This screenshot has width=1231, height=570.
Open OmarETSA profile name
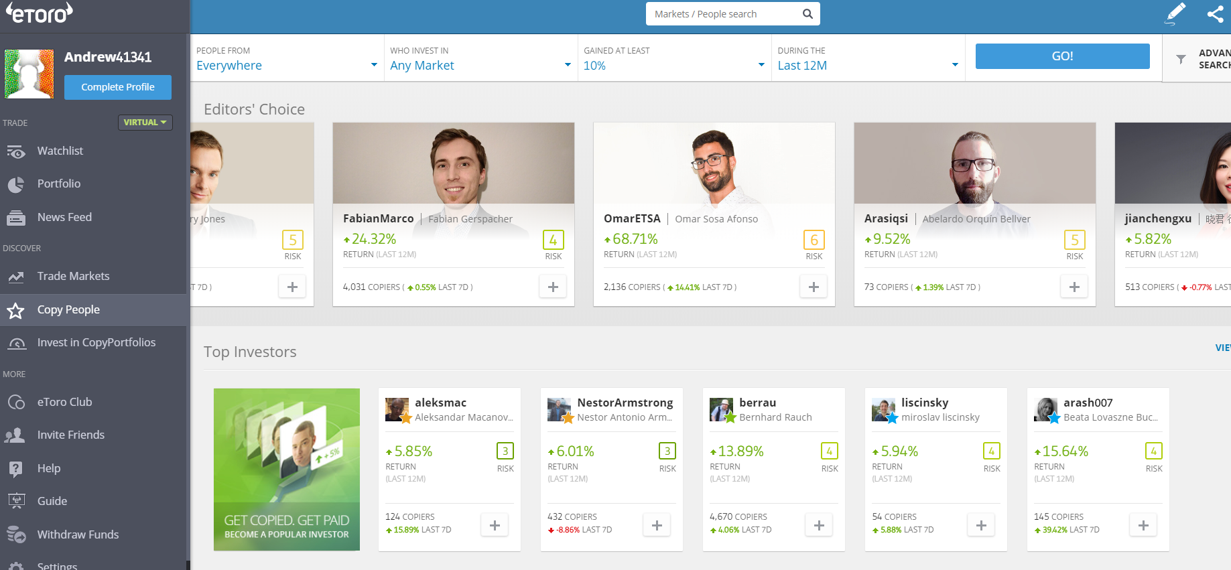tap(632, 218)
